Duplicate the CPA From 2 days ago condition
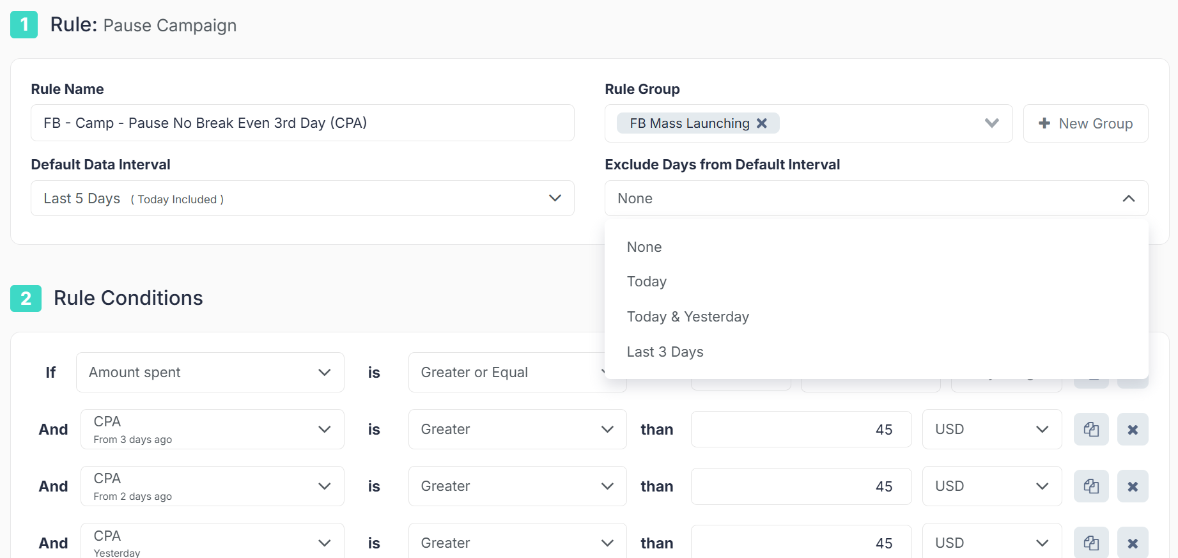The width and height of the screenshot is (1178, 558). pyautogui.click(x=1091, y=486)
